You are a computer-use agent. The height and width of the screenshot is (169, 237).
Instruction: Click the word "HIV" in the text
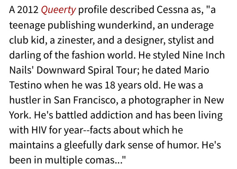coord(39,130)
